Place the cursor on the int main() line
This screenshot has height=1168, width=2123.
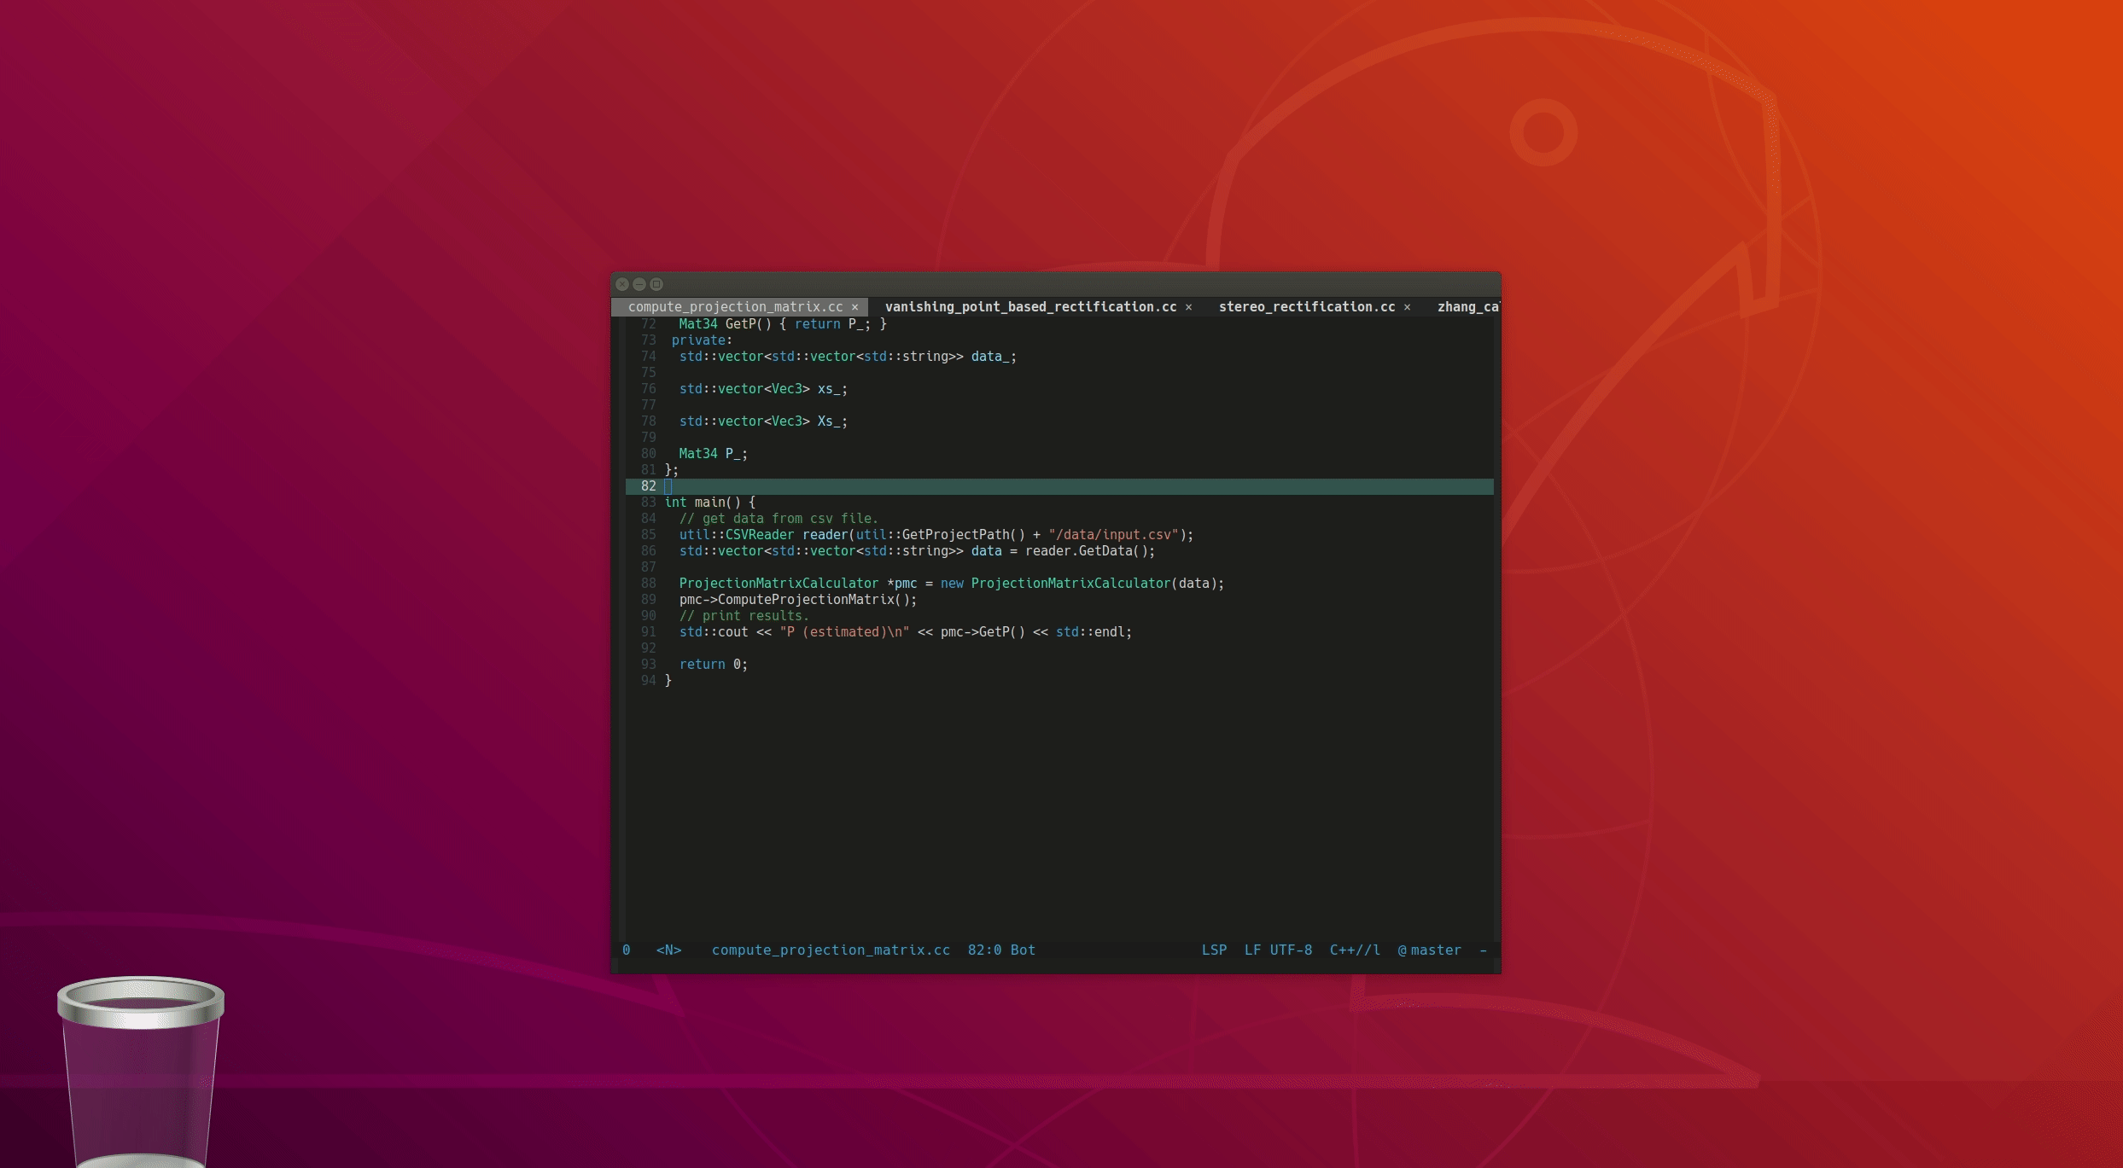point(709,503)
